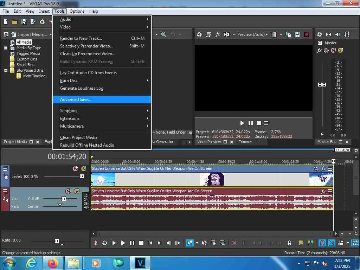Open project Properties gear in the main toolbar

click(x=42, y=22)
